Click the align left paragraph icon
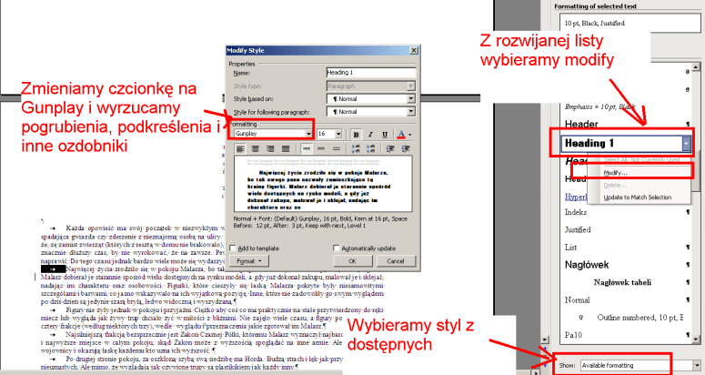 pos(241,147)
